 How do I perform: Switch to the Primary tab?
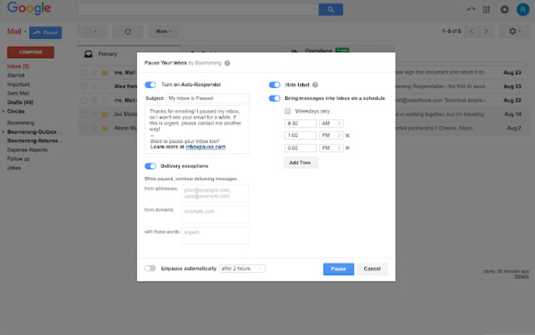pos(129,54)
